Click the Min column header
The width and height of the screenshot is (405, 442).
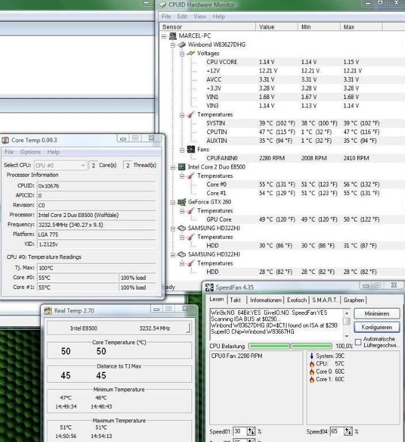319,27
